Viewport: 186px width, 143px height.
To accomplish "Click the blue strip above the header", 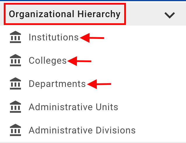I will tap(93, 1).
